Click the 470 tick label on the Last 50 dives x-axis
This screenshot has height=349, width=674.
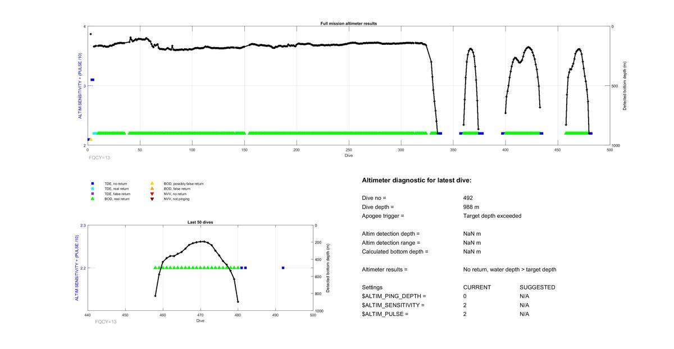(x=201, y=315)
